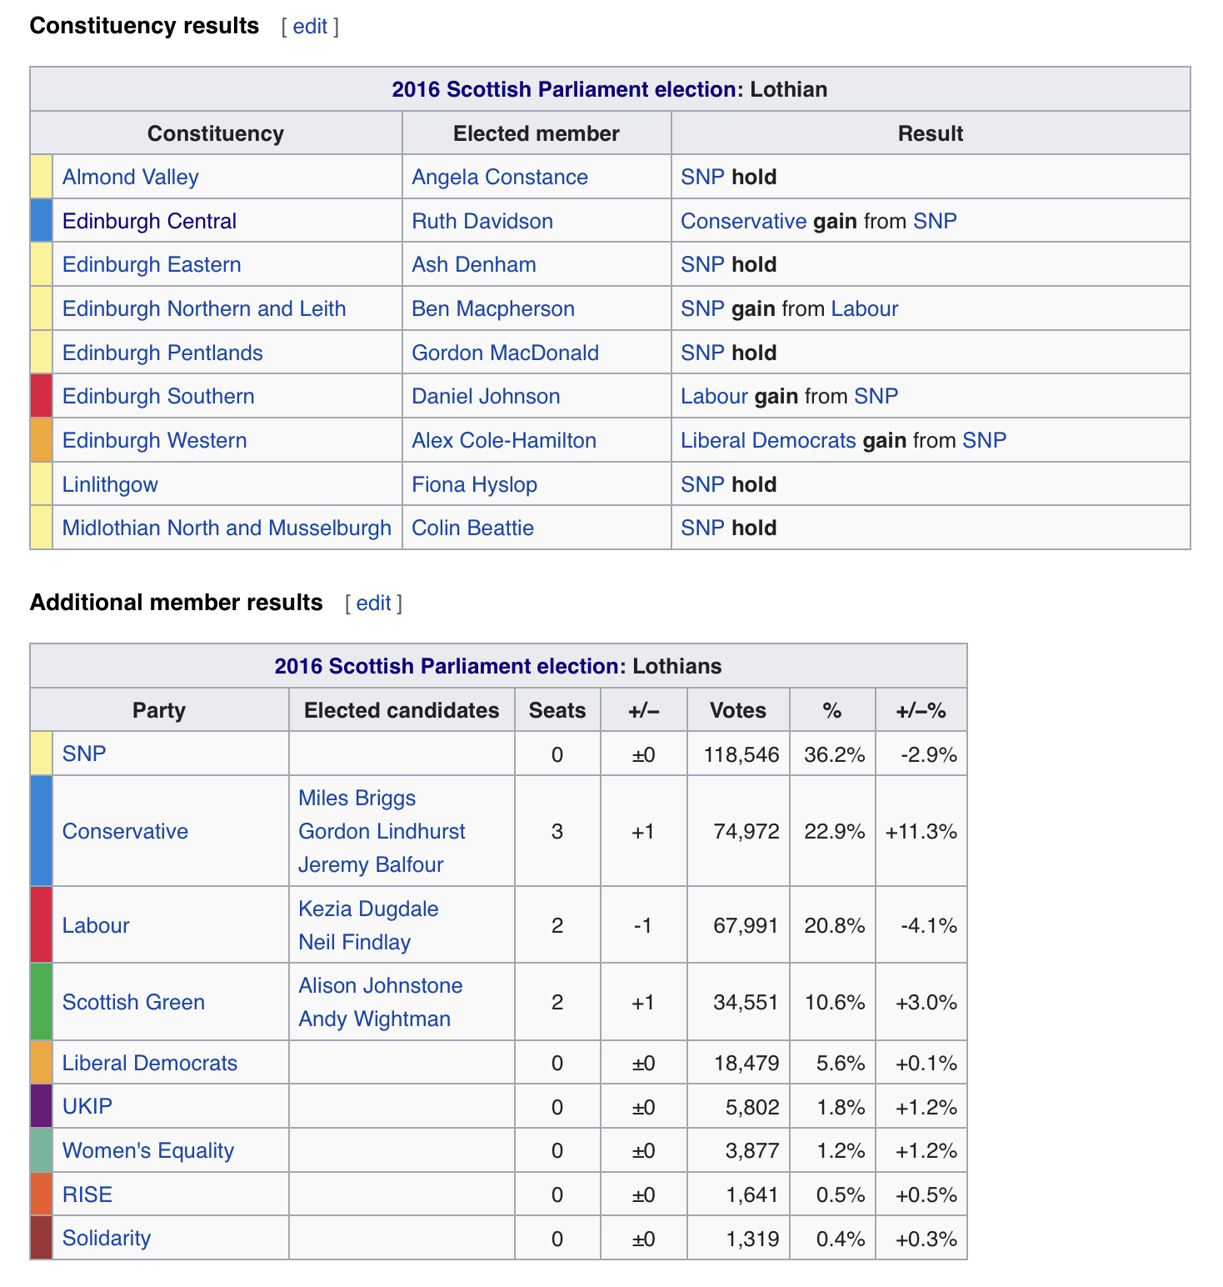
Task: Open Ruth Davidson's article
Action: 482,221
